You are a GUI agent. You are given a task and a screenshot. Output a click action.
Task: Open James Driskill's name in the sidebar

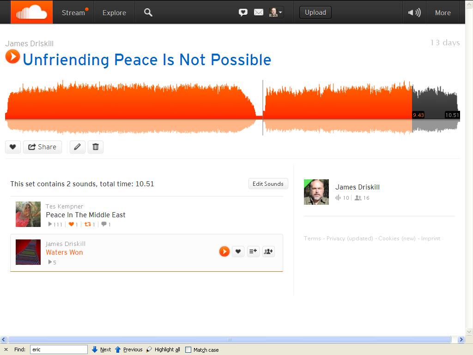358,187
